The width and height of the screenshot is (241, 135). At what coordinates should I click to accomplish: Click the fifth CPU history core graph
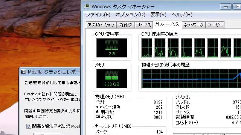[x=200, y=48]
